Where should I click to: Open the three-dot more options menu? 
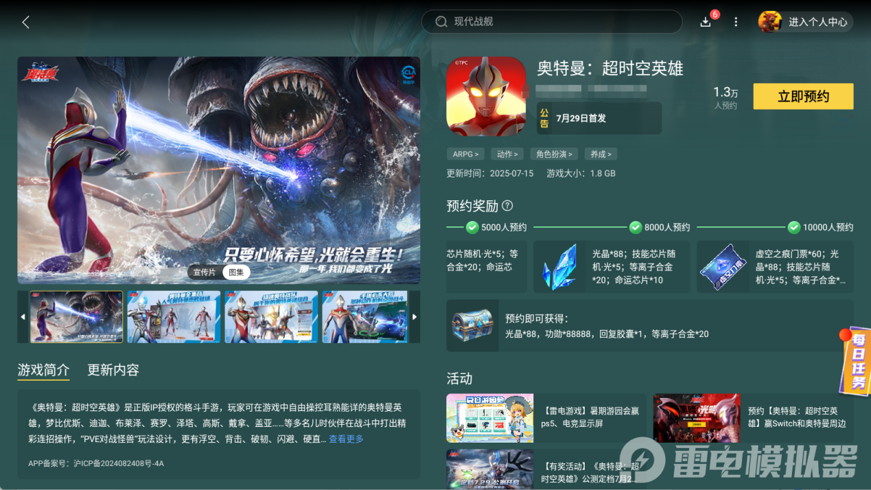736,22
